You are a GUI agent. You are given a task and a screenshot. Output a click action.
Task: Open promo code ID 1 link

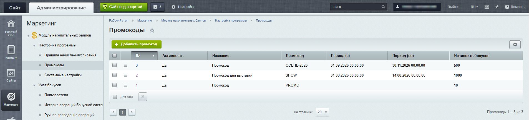(137, 85)
